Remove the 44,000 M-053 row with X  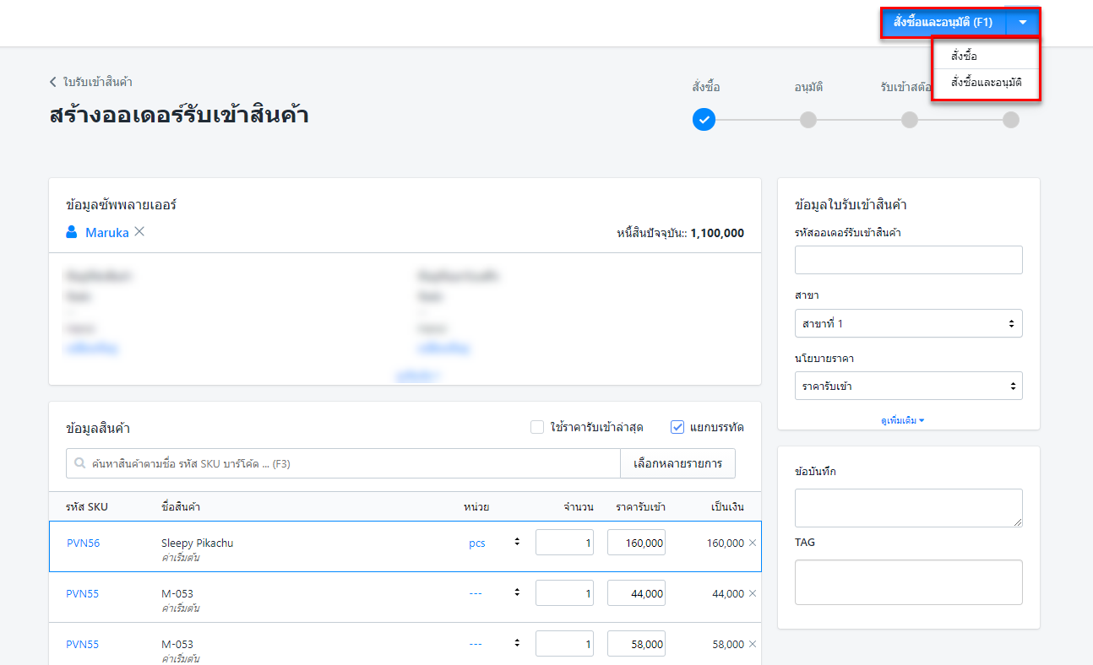pos(753,593)
